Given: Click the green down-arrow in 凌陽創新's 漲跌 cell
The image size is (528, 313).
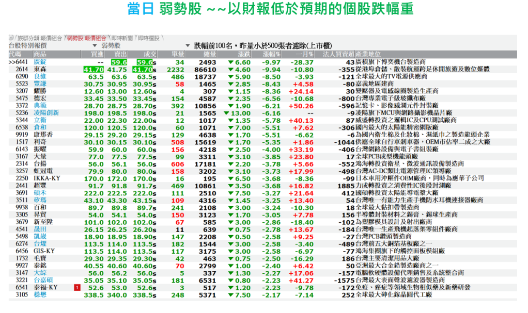Looking at the screenshot, I should click(227, 113).
